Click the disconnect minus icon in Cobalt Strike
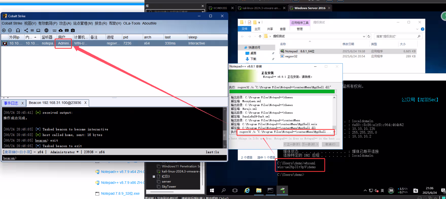 pos(10,30)
